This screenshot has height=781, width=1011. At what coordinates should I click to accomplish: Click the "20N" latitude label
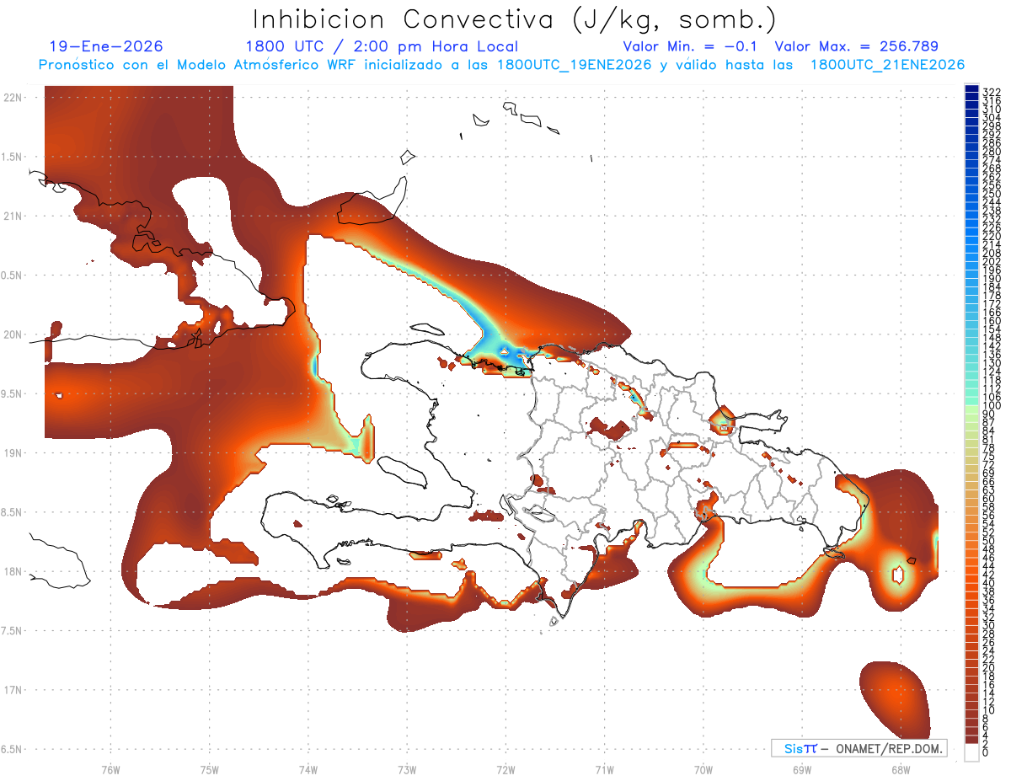pyautogui.click(x=13, y=334)
